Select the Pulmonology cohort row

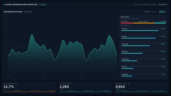click(x=143, y=45)
